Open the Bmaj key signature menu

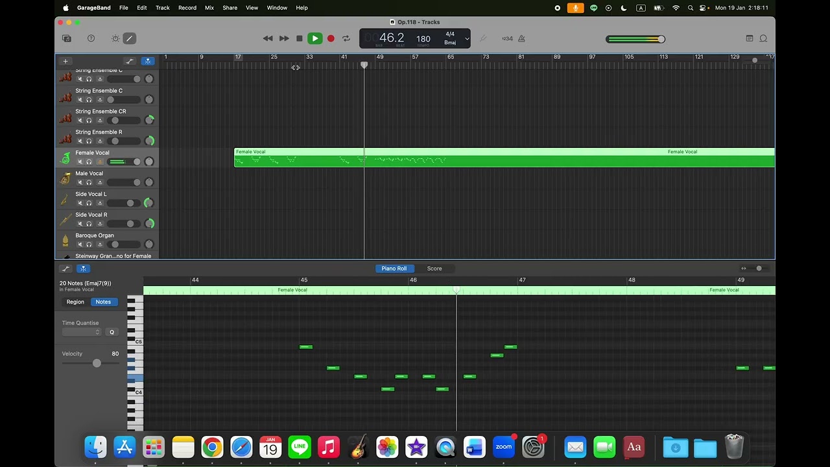pos(450,43)
